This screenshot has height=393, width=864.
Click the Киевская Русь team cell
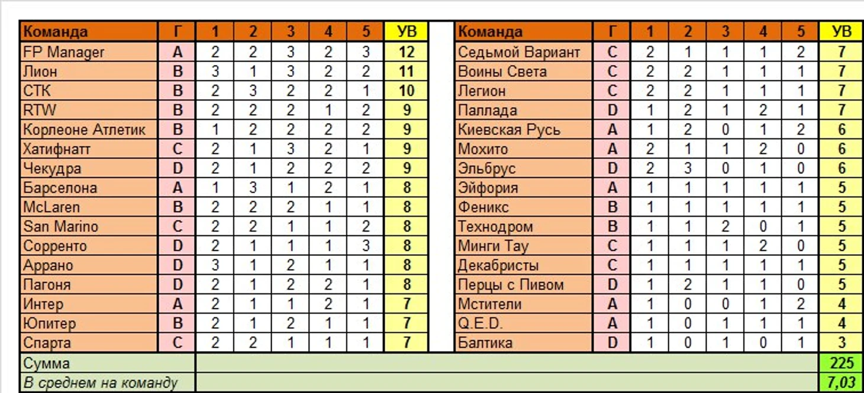[523, 129]
